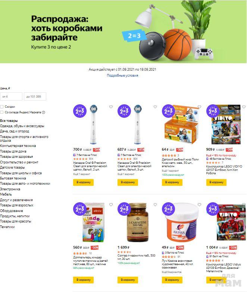This screenshot has width=247, height=292.
Task: Open Луч Краска акриловая product title
Action: tap(177, 264)
